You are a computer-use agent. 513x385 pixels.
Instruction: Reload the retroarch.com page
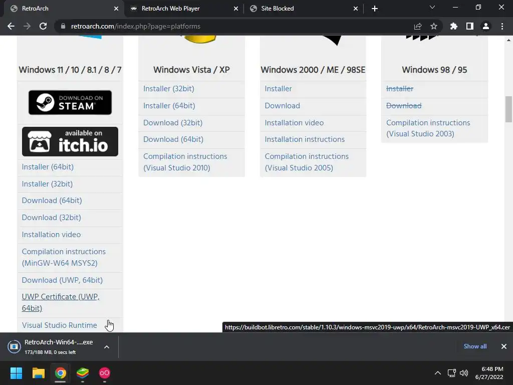tap(43, 26)
